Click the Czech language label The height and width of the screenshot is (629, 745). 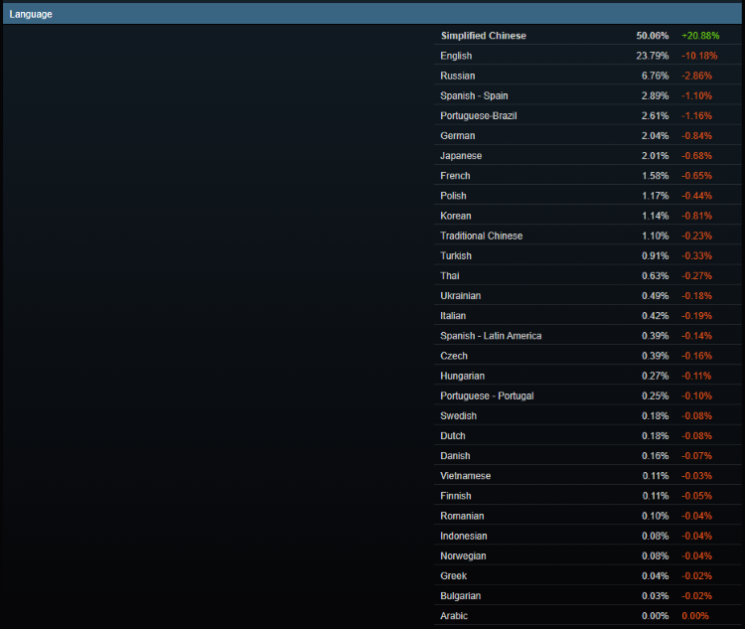click(x=454, y=355)
